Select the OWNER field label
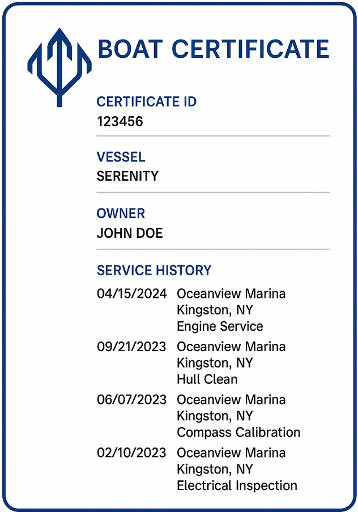This screenshot has height=512, width=358. tap(121, 214)
